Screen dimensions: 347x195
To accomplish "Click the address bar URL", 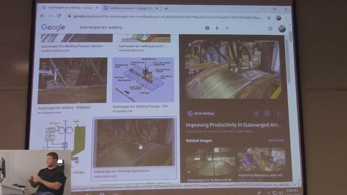I will pos(168,17).
